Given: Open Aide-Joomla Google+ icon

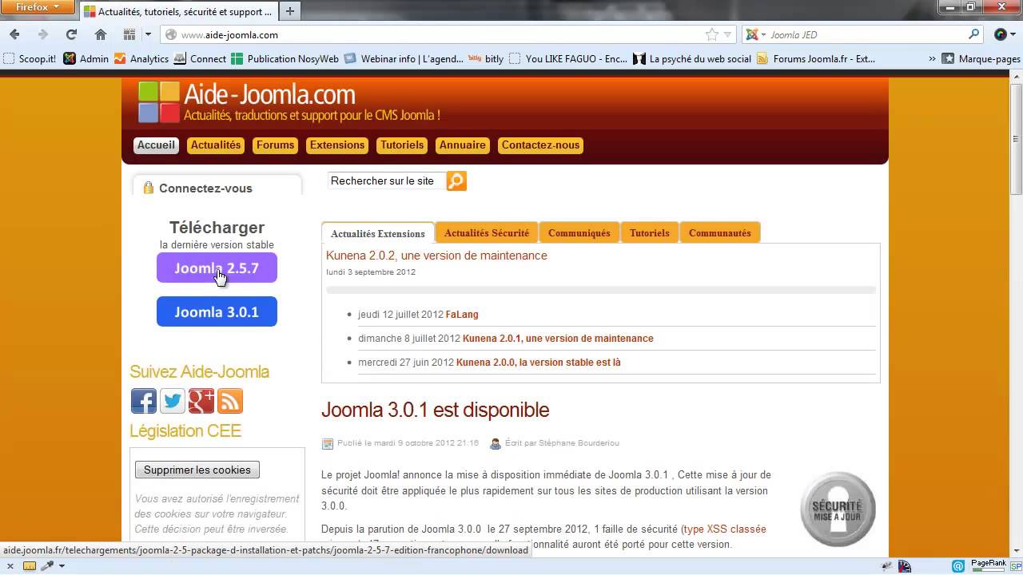Looking at the screenshot, I should pyautogui.click(x=201, y=401).
